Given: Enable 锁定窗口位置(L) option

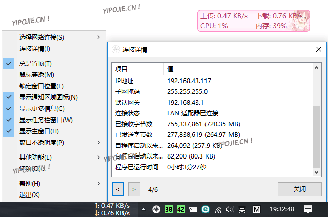Looking at the screenshot, I should 54,86.
